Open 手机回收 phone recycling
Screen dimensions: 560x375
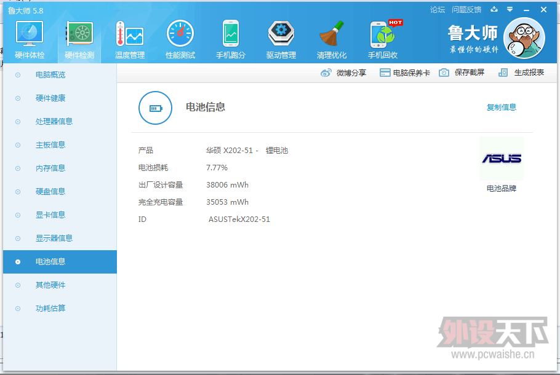383,34
